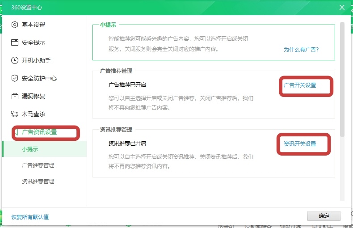This screenshot has height=228, width=353.
Task: Click the 开机小助手 clock icon
Action: pyautogui.click(x=15, y=60)
